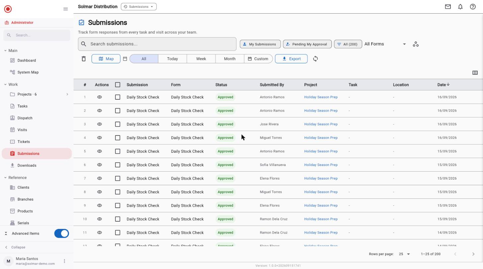
Task: View submission in row 1
Action: (100, 97)
